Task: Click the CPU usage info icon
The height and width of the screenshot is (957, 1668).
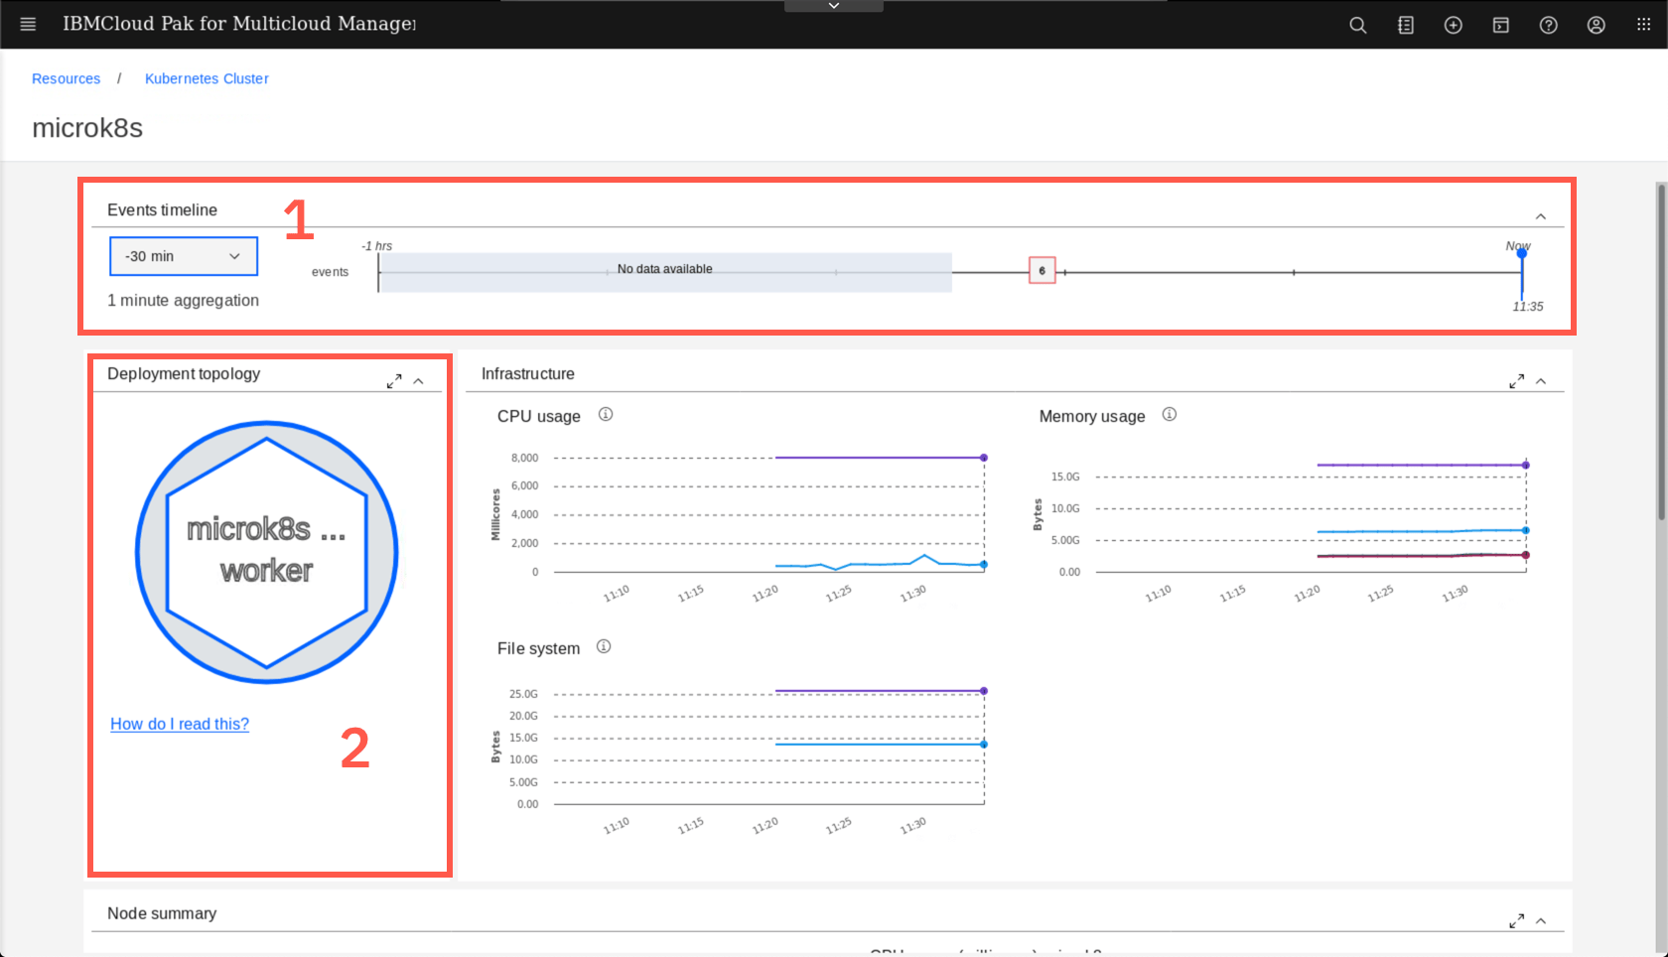Action: pos(606,415)
